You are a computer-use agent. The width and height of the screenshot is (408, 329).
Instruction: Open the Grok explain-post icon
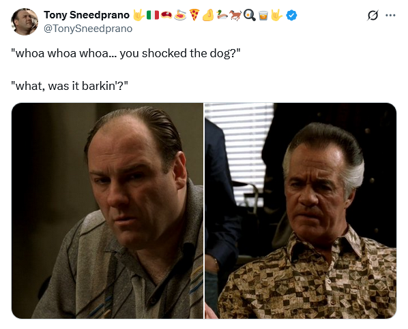tap(373, 16)
